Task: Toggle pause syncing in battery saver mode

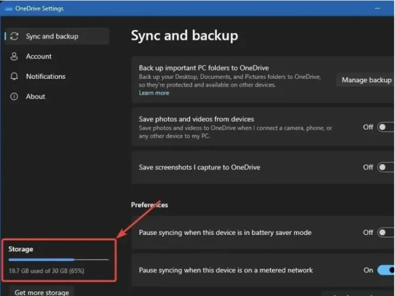Action: pos(386,233)
